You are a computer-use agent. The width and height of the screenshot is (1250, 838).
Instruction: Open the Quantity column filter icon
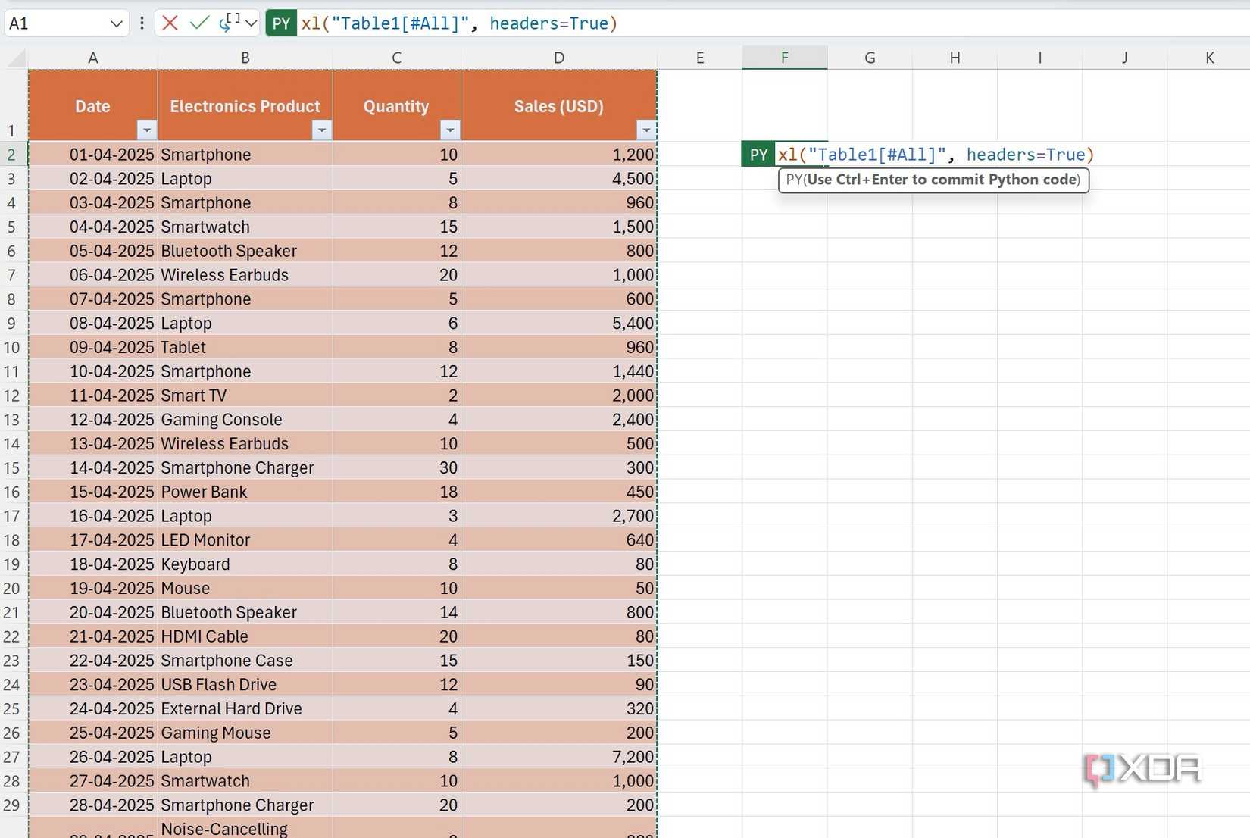pos(451,130)
